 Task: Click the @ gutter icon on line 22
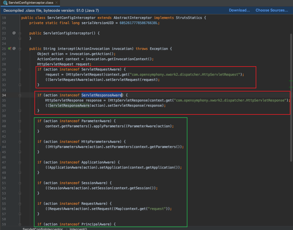click(14, 33)
